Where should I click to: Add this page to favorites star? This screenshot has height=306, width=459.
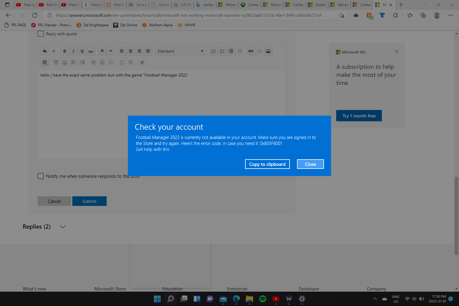point(342,15)
